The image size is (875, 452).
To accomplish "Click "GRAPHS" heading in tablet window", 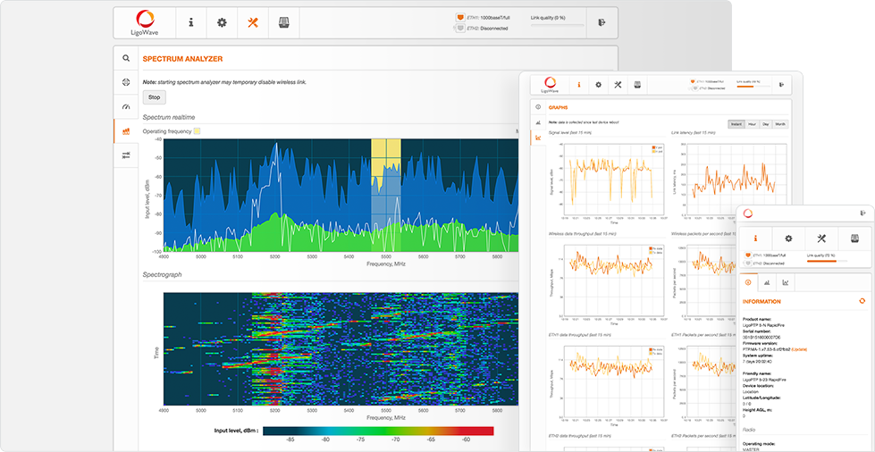I will pos(558,107).
